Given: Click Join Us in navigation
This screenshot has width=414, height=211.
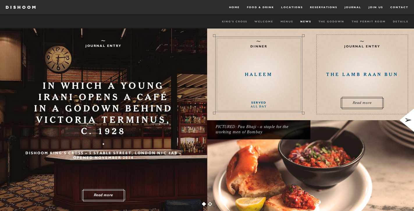Looking at the screenshot, I should (x=376, y=7).
